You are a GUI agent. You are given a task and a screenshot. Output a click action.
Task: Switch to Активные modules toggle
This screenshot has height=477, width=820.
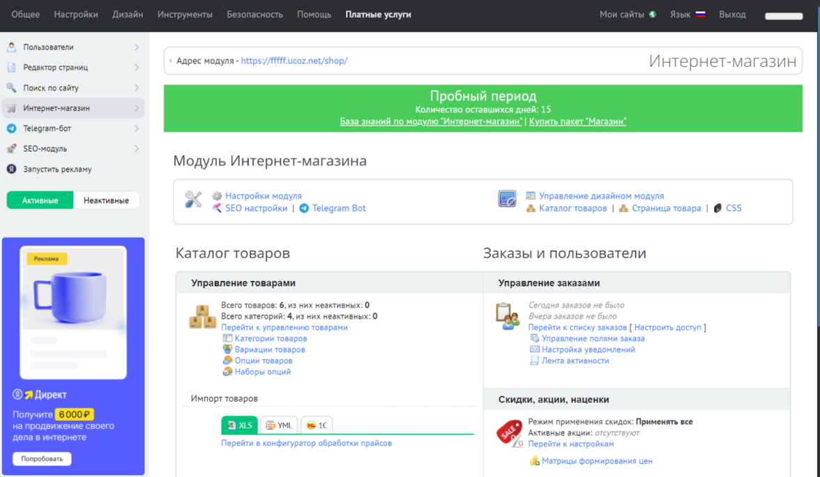pyautogui.click(x=40, y=200)
